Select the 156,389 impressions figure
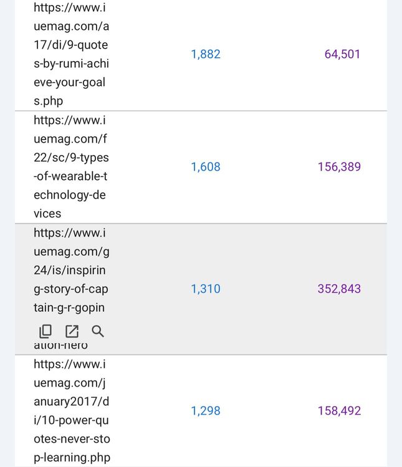The width and height of the screenshot is (402, 467). click(339, 167)
